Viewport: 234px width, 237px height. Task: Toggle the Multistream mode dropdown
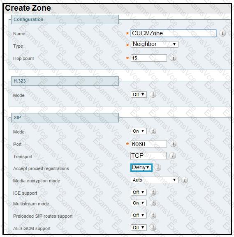(x=139, y=203)
